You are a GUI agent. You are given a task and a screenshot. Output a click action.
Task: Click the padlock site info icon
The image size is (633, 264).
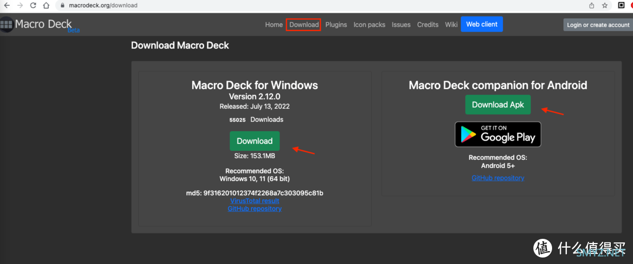pyautogui.click(x=63, y=6)
